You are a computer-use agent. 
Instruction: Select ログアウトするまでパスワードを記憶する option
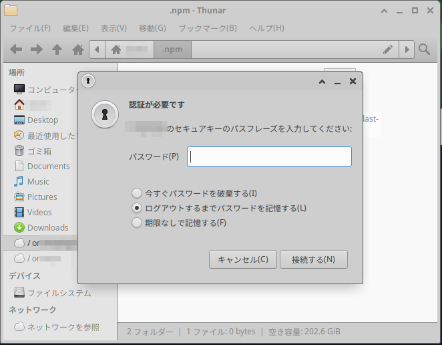coord(138,208)
